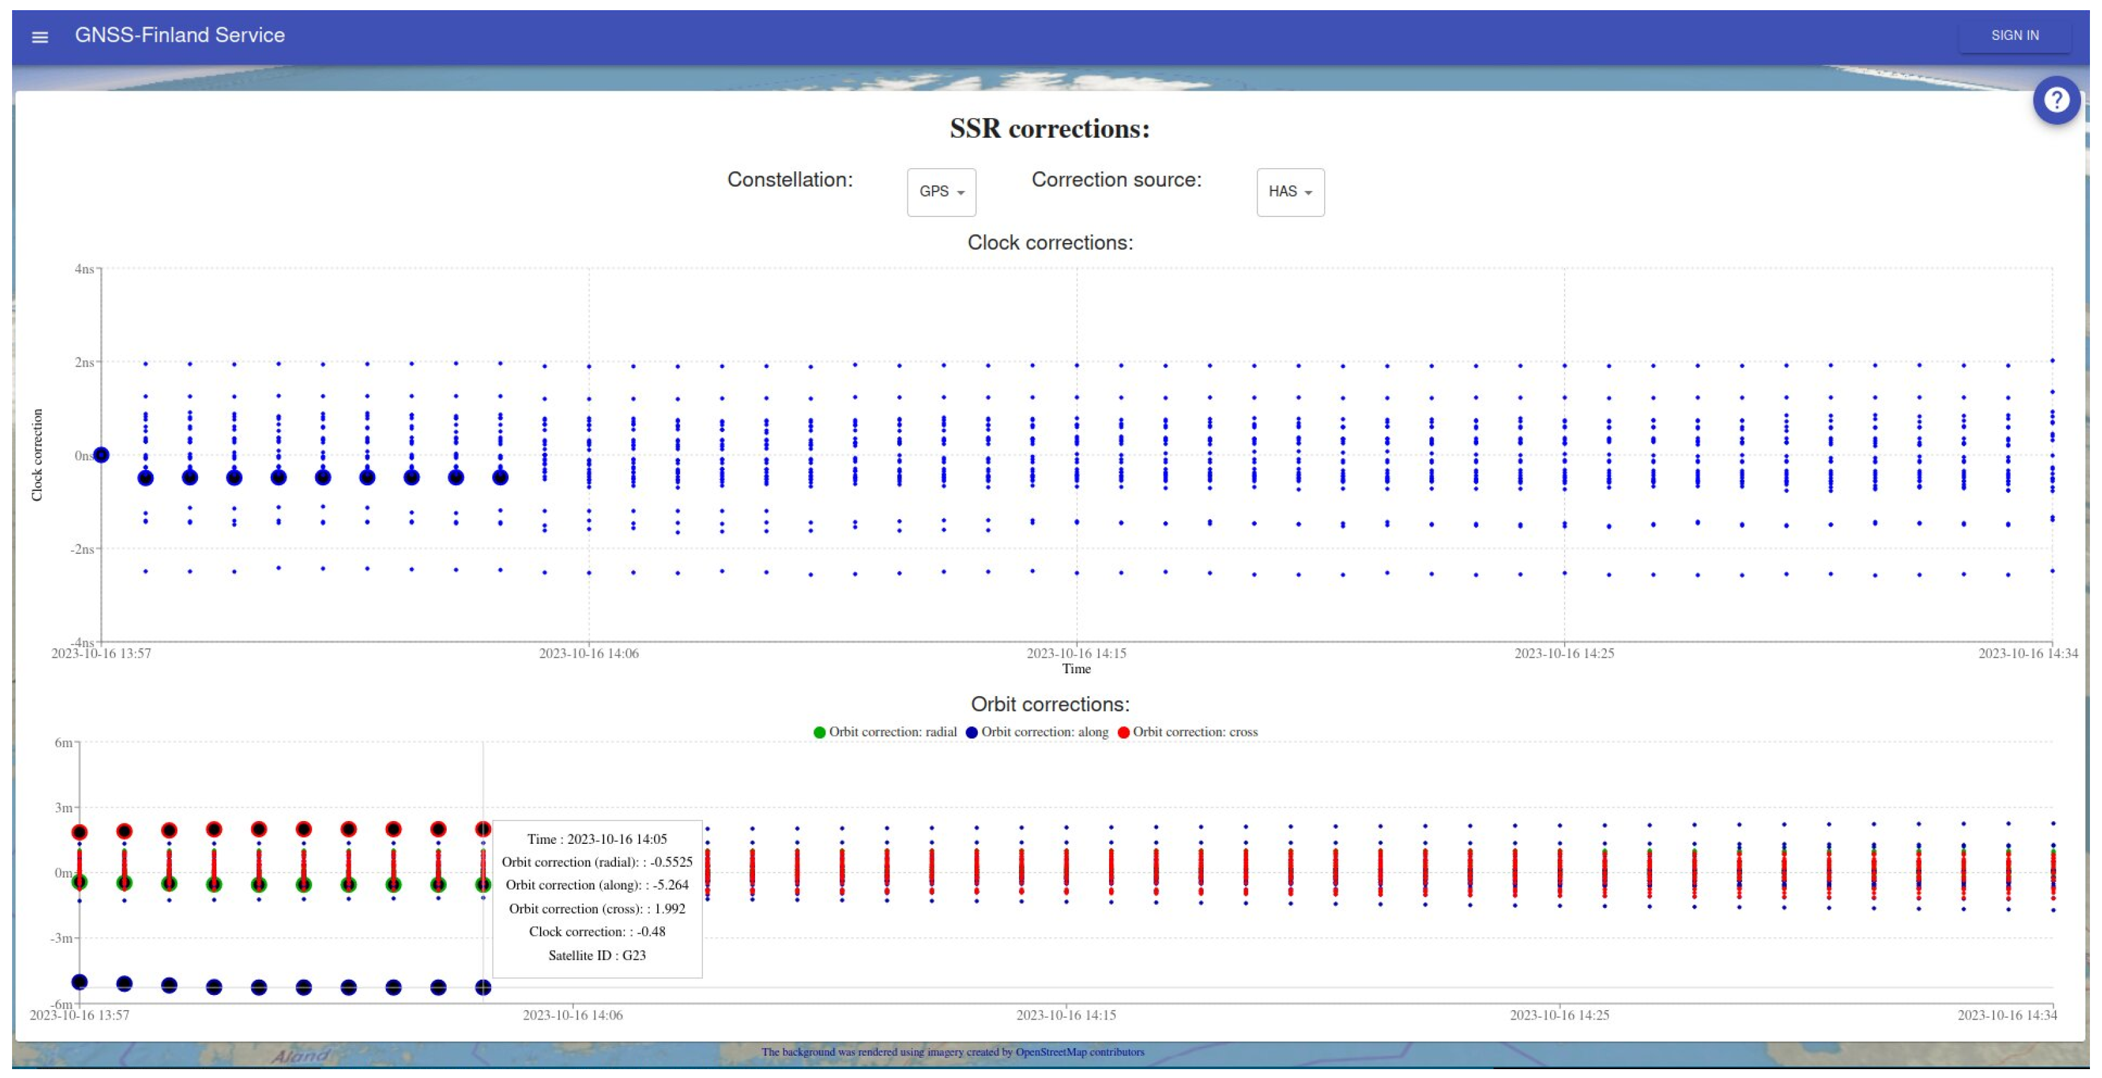Click the first large red orbit marker
The image size is (2102, 1078).
tap(80, 832)
